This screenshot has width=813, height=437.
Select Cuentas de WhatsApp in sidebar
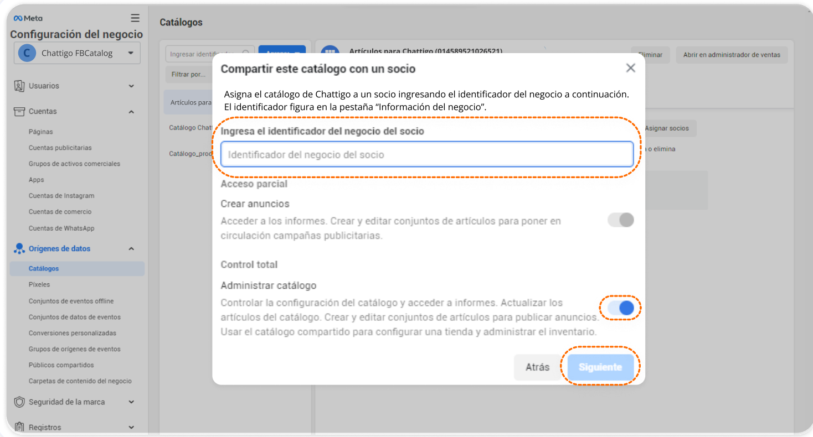pos(61,228)
